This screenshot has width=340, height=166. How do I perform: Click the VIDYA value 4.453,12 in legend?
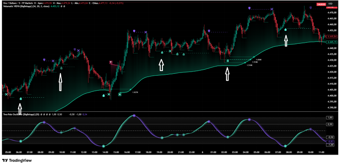pos(55,6)
